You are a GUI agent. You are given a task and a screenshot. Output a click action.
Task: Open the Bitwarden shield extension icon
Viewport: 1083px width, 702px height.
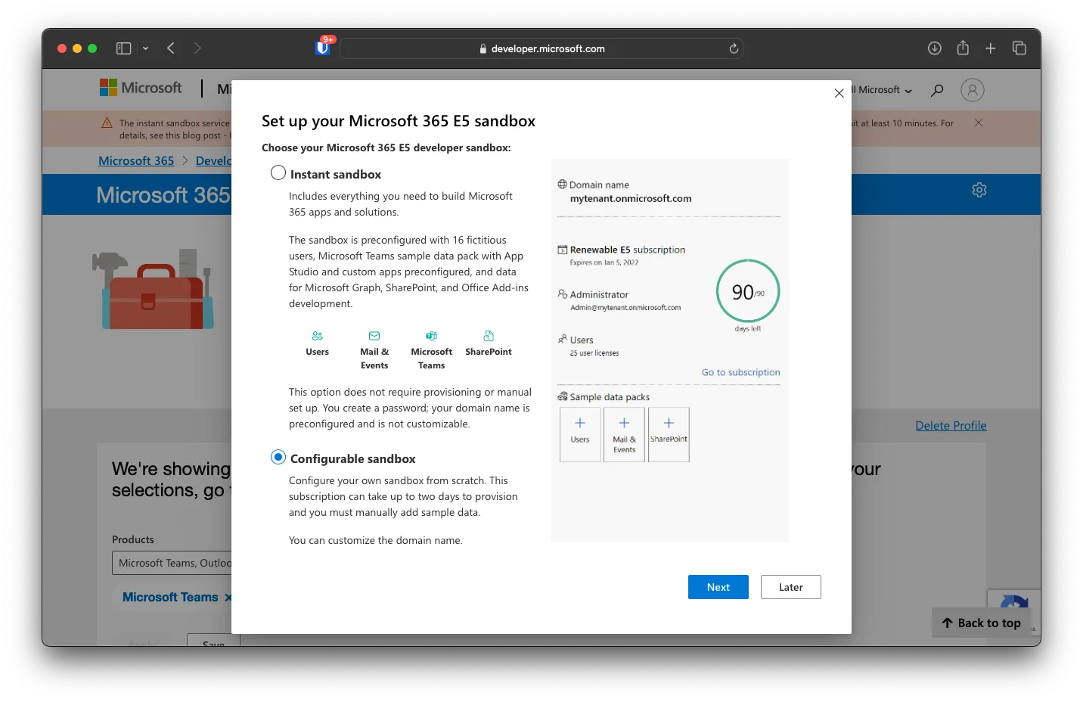pyautogui.click(x=323, y=48)
